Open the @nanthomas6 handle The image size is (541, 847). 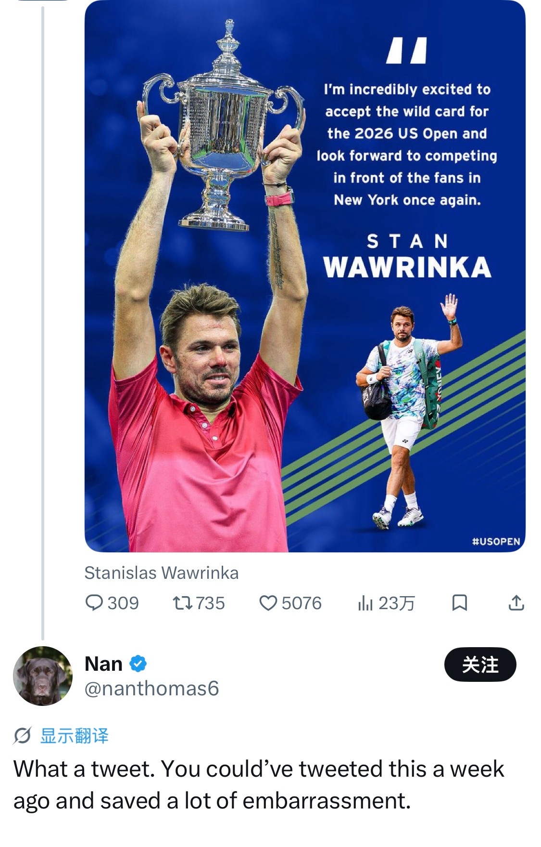[x=151, y=688]
